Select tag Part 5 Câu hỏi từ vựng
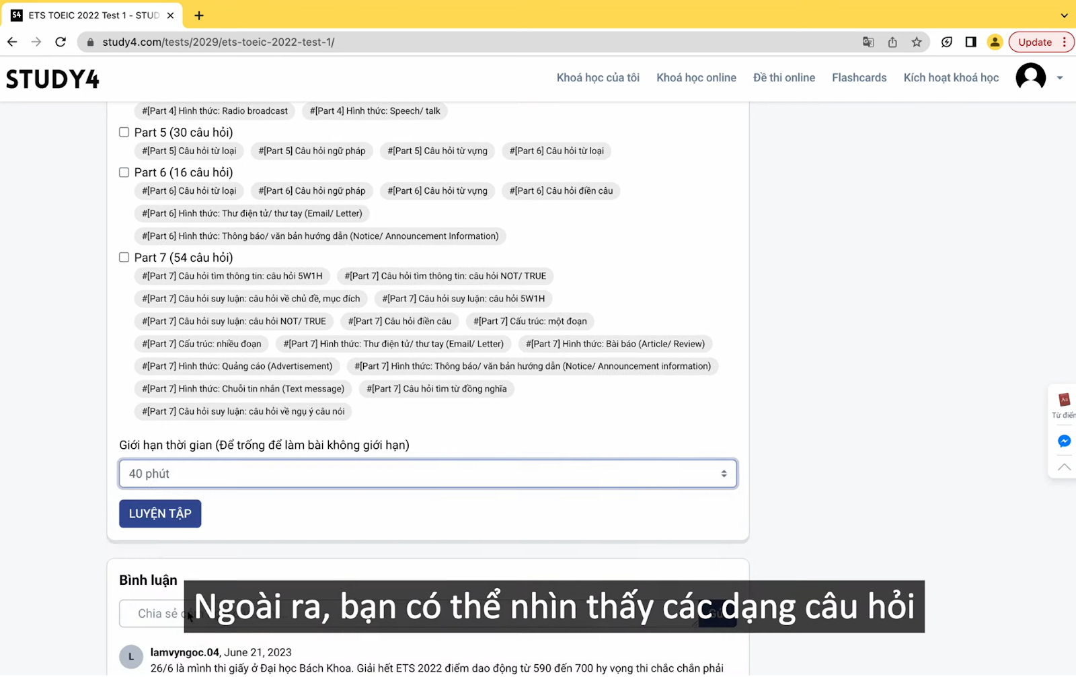Image resolution: width=1076 pixels, height=677 pixels. 437,151
